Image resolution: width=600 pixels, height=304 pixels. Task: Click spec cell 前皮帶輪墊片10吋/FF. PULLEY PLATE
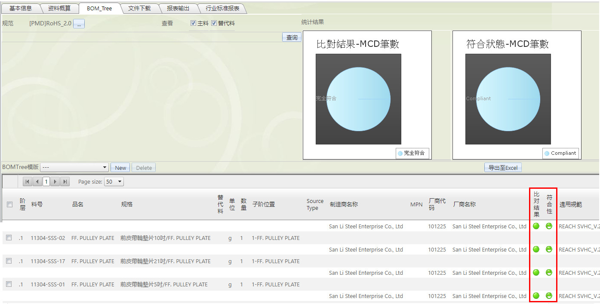click(x=166, y=238)
